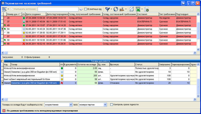201x114 pixels.
Task: Click 'Склад, получивший требование' column header
Action: coord(85,14)
